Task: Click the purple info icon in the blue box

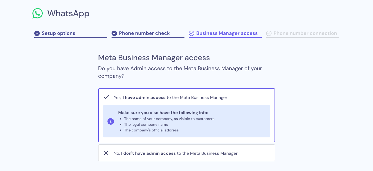Action: [111, 121]
